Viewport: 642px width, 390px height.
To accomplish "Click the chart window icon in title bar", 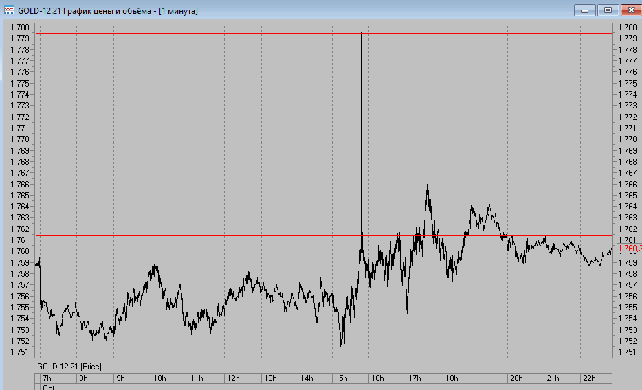I will (10, 10).
